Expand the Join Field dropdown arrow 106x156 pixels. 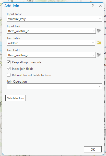(93, 55)
